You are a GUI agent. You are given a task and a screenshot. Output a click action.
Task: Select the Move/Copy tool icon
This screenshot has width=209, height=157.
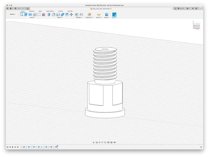[71, 15]
